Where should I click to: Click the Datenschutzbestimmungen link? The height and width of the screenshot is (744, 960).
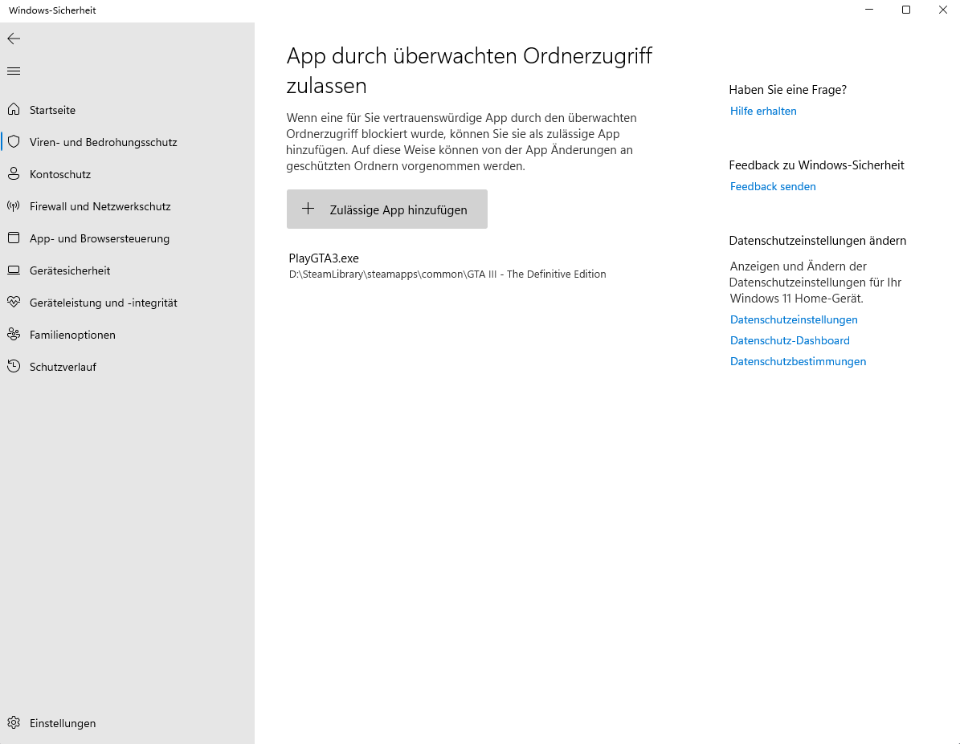[798, 361]
